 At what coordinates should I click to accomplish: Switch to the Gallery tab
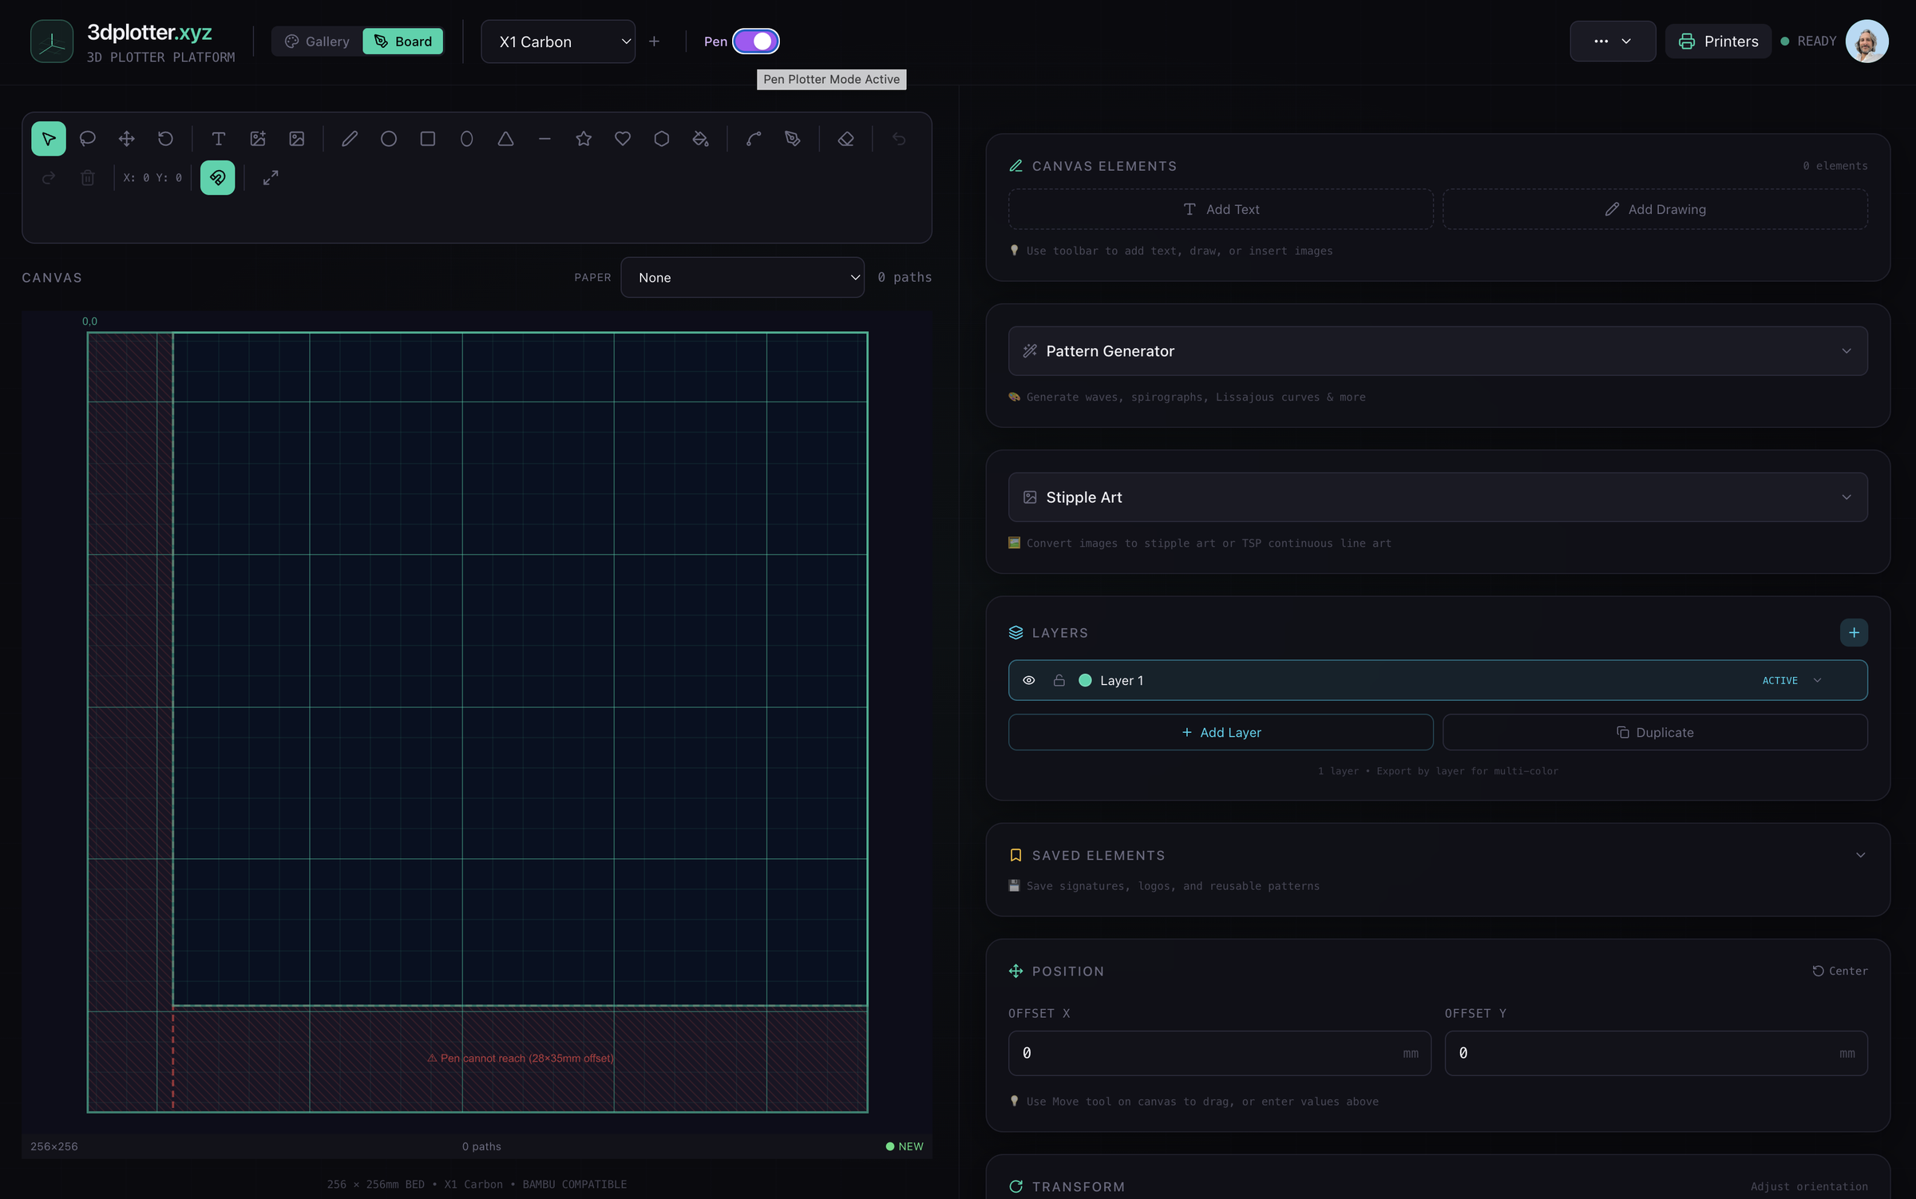click(x=318, y=42)
